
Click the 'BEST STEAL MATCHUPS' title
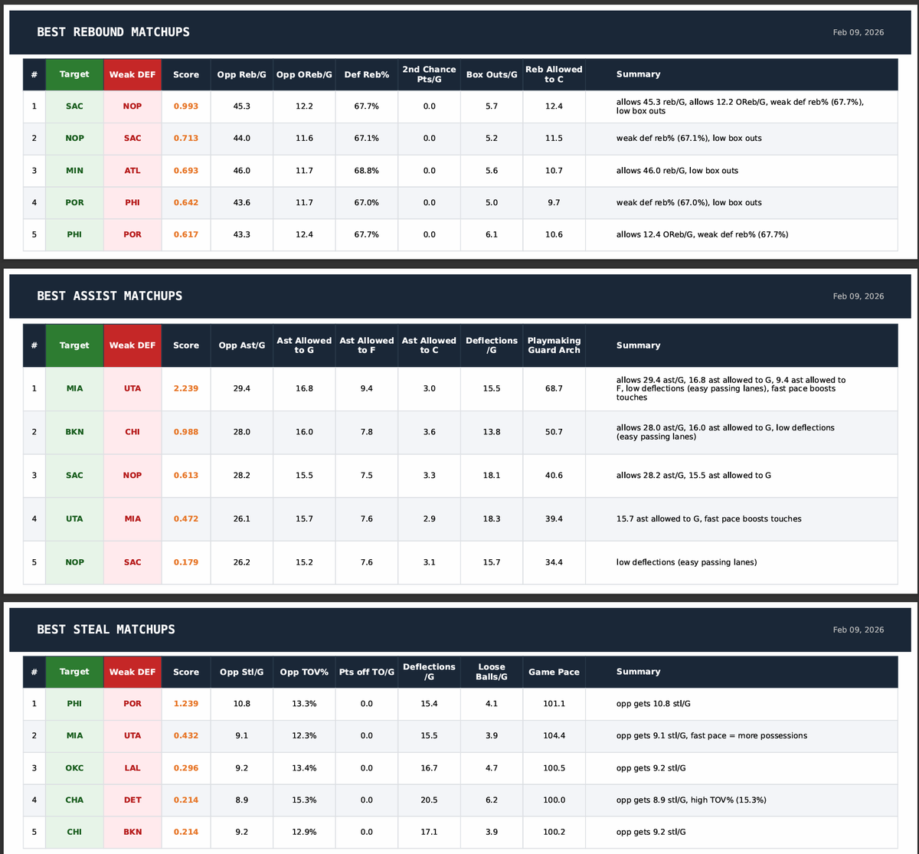106,630
